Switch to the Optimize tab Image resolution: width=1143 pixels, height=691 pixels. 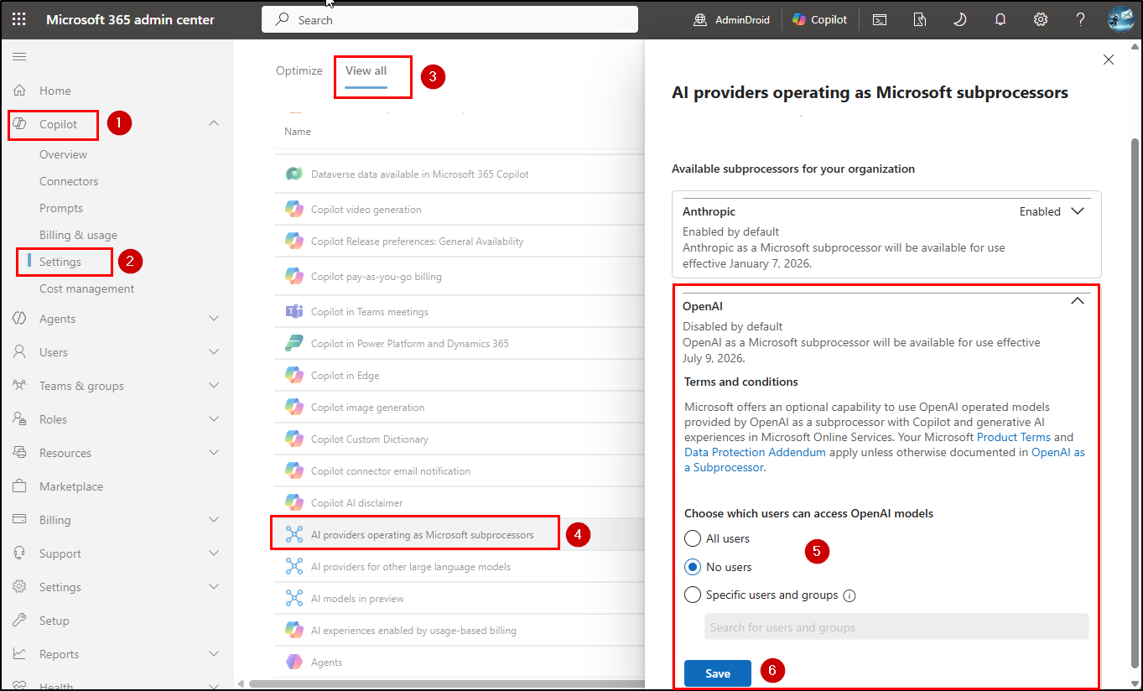click(299, 71)
